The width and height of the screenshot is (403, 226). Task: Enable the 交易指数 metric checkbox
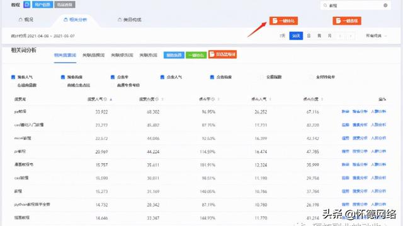click(262, 77)
